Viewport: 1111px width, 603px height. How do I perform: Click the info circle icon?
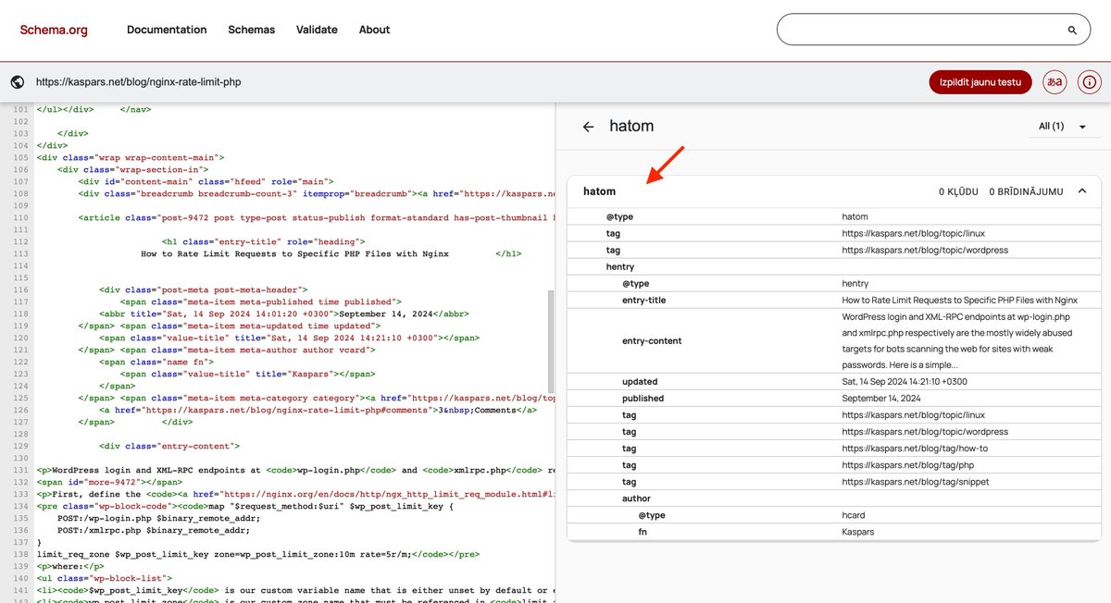[x=1090, y=82]
